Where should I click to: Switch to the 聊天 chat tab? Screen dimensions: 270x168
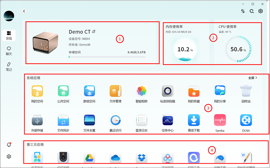(x=9, y=51)
